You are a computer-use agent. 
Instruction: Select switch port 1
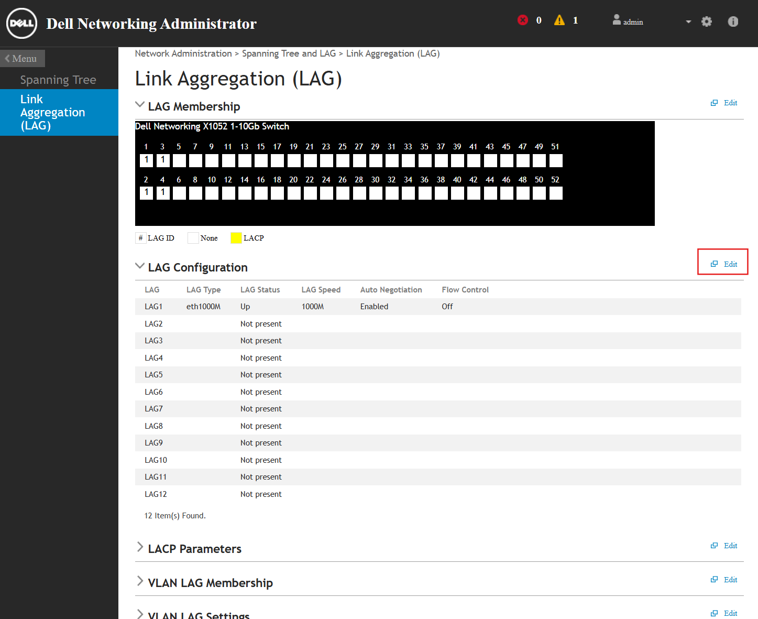pos(147,160)
